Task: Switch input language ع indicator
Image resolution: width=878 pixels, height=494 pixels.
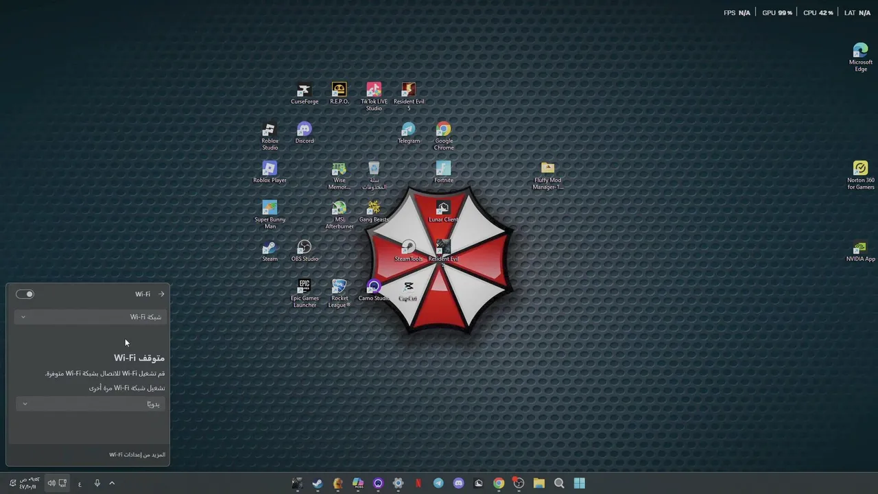Action: coord(80,484)
